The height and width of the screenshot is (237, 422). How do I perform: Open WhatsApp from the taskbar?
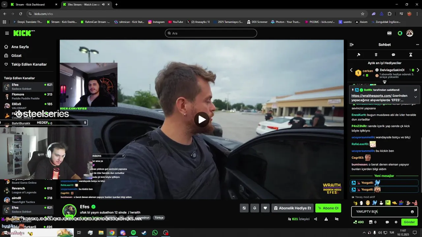[155, 233]
